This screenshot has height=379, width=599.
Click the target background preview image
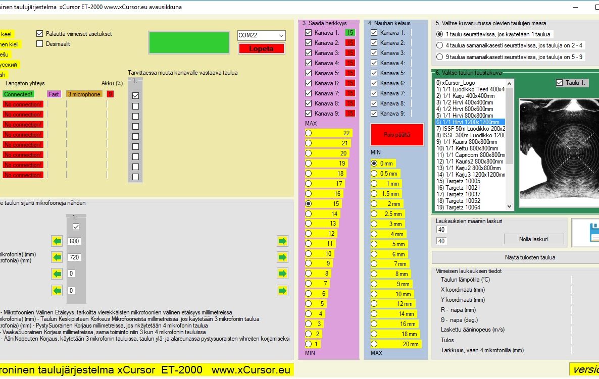point(559,153)
